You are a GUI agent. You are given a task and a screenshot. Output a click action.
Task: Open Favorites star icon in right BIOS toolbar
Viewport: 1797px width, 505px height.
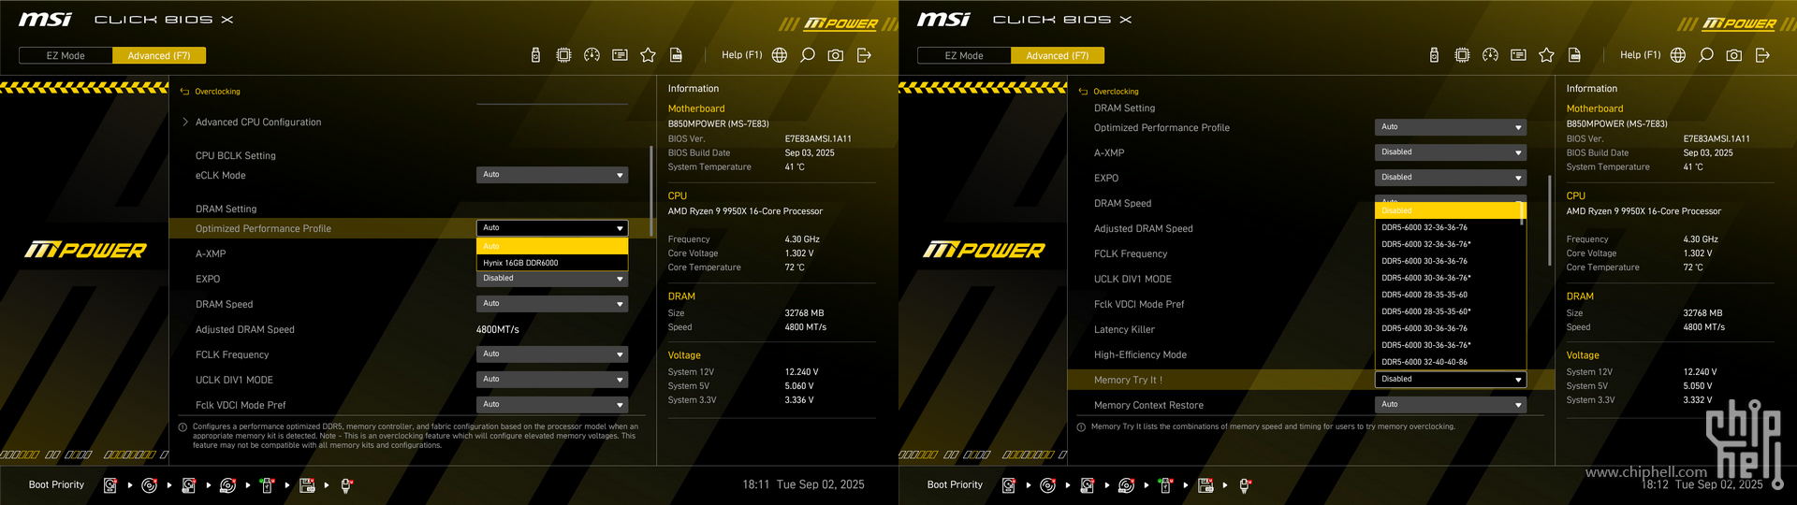(x=1546, y=55)
